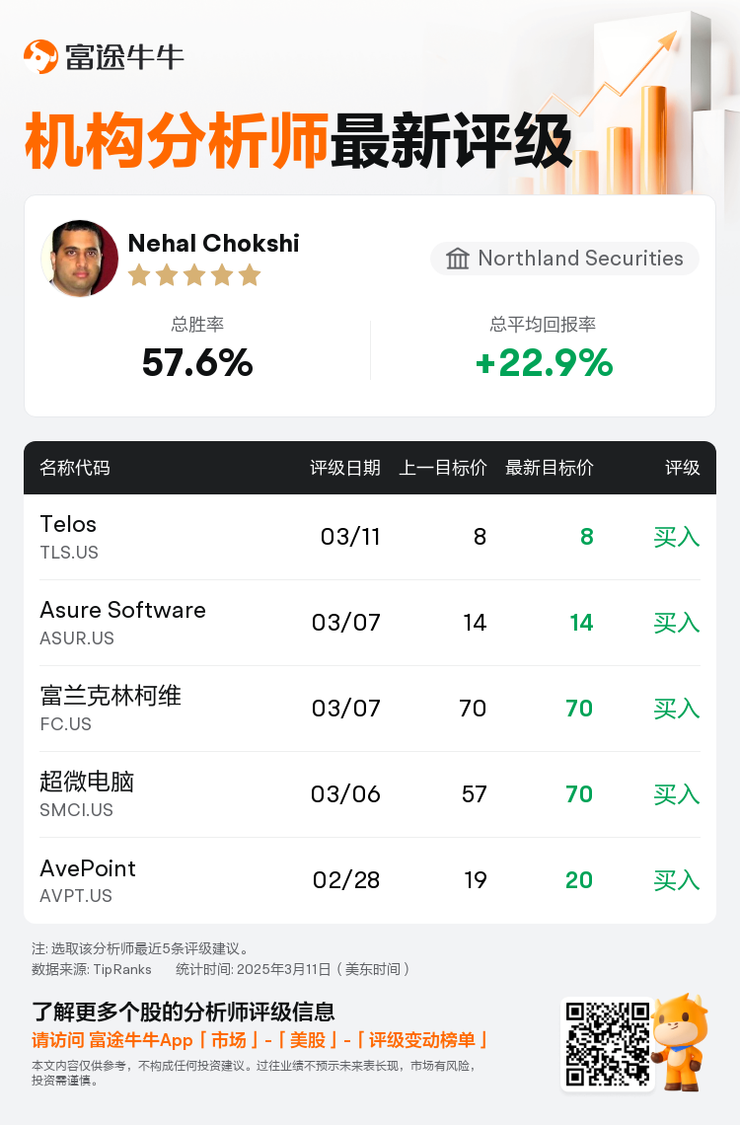Click the QR code image
The image size is (740, 1125).
coord(608,1045)
